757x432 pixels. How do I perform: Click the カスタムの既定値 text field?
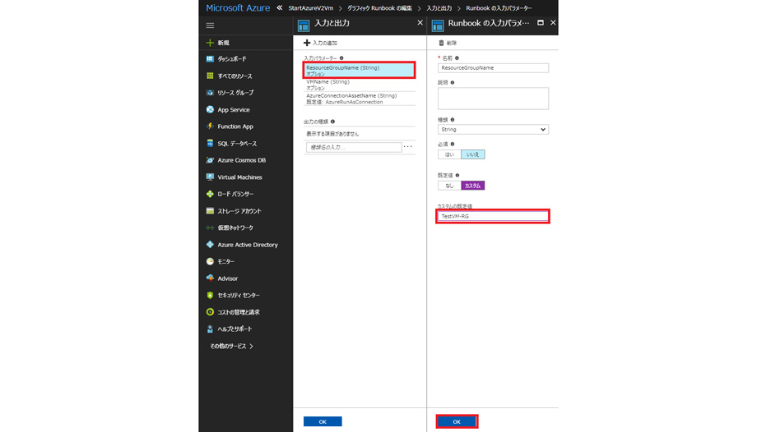coord(492,216)
